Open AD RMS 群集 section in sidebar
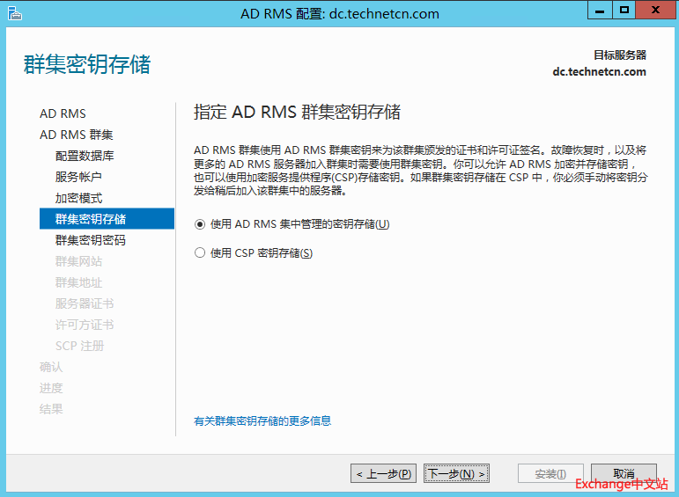679x497 pixels. [x=76, y=135]
